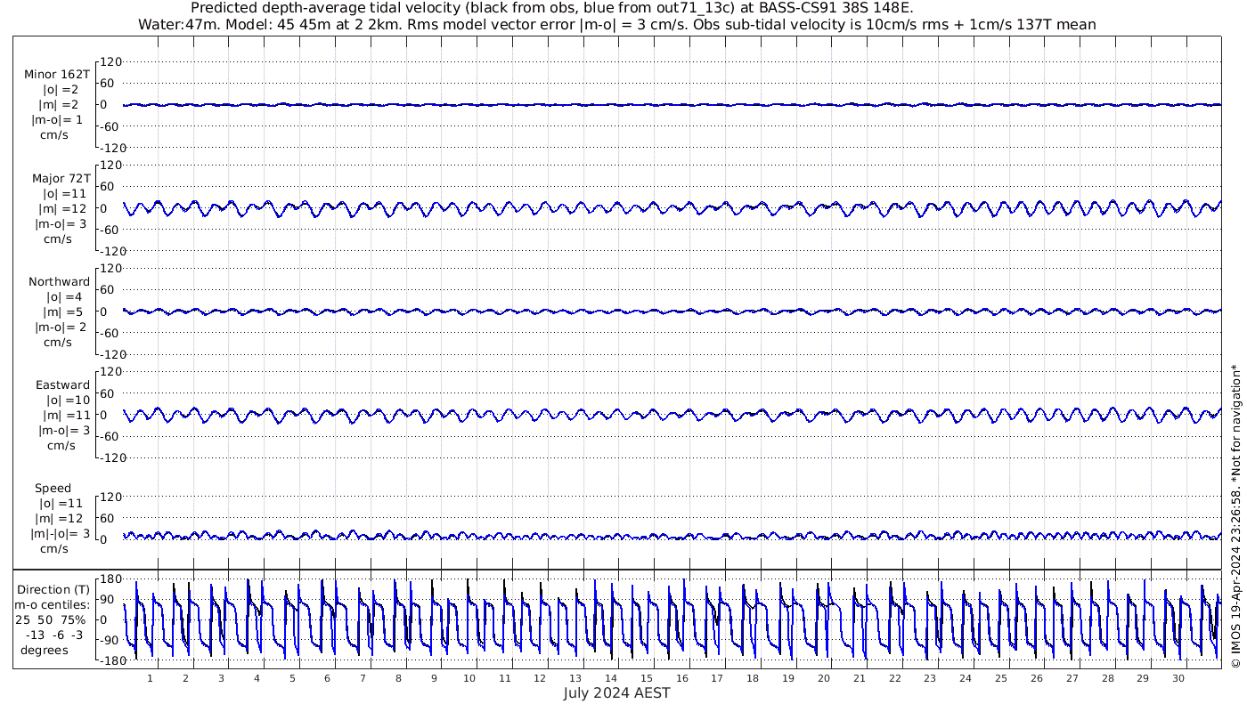This screenshot has height=712, width=1247.
Task: Click '|m| =11' value under Eastward
Action: [x=67, y=415]
